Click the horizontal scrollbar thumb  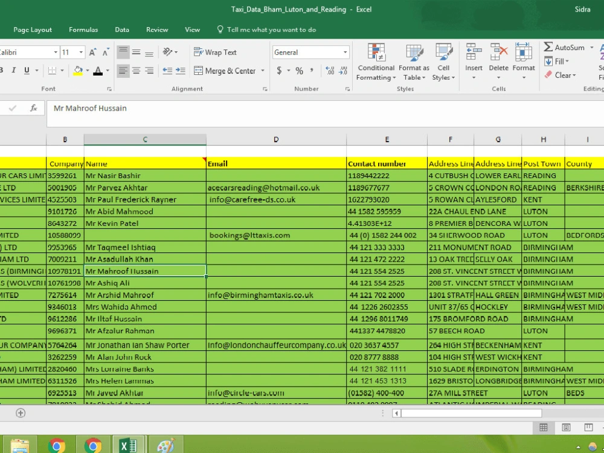[x=472, y=413]
